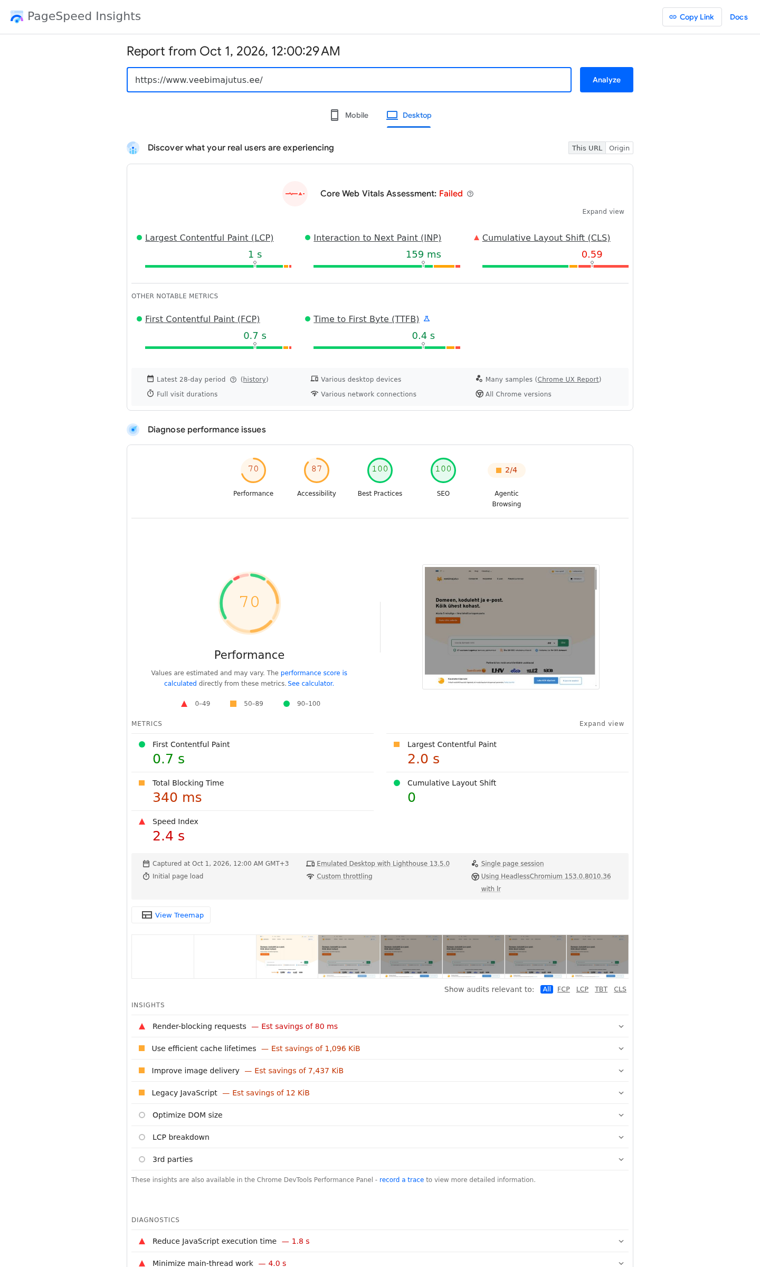The width and height of the screenshot is (760, 1267).
Task: Click the Mobile phone icon
Action: point(335,115)
